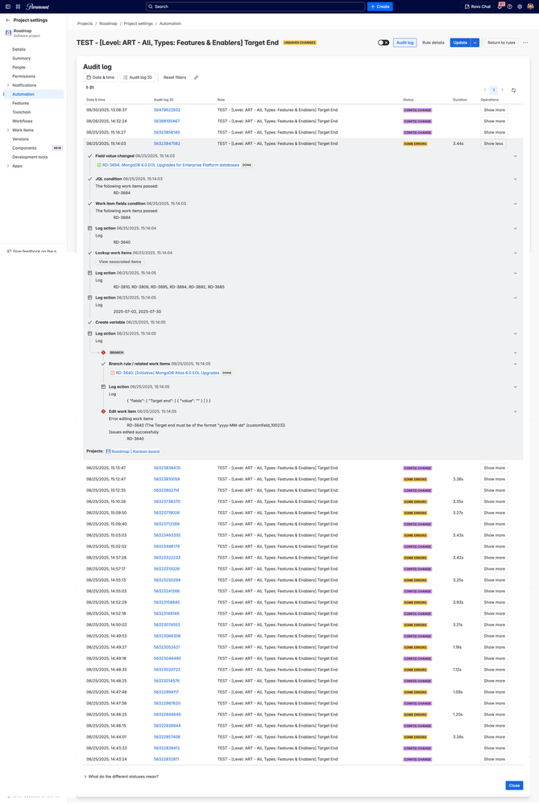Open the Audit log ID filter
The image size is (539, 804).
point(138,76)
